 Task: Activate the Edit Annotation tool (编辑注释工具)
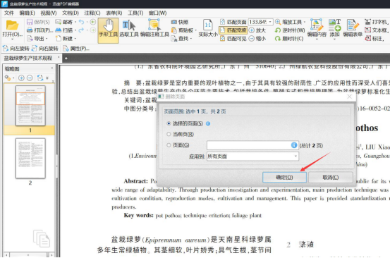tap(154, 29)
